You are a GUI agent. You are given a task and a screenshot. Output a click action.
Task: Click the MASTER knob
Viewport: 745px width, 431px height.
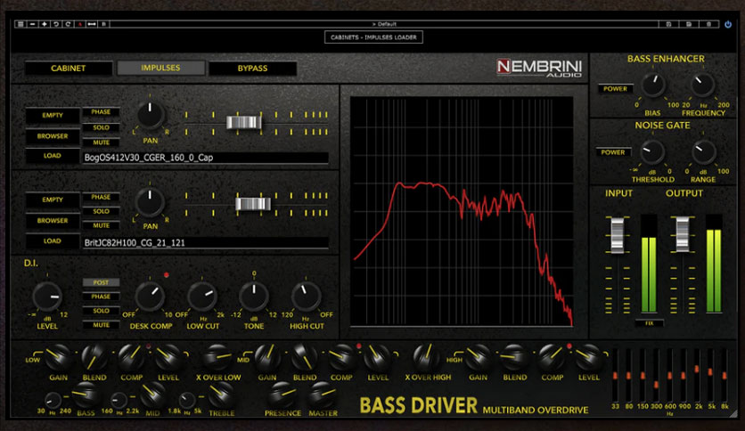pyautogui.click(x=323, y=394)
